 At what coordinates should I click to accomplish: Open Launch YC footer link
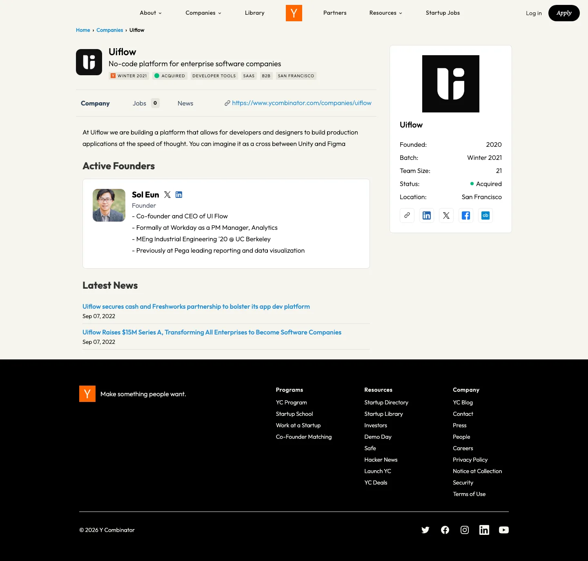coord(378,471)
